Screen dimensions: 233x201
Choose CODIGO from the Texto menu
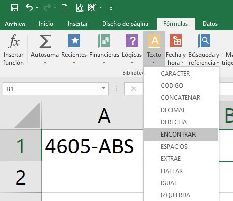click(x=181, y=86)
